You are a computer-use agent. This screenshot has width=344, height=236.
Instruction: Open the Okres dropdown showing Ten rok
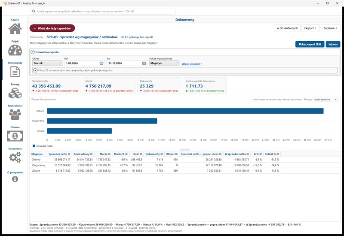(x=47, y=63)
